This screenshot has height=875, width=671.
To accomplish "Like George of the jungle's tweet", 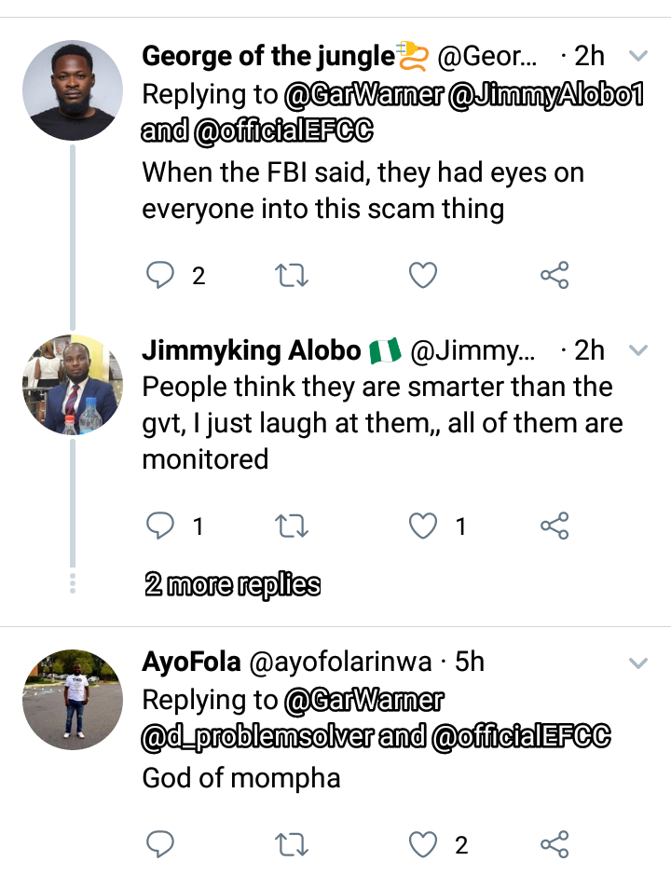I will click(423, 275).
